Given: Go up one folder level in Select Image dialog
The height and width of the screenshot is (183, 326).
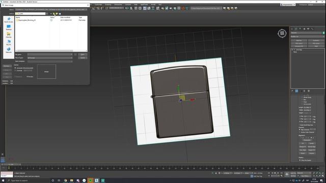Looking at the screenshot, I should pyautogui.click(x=54, y=14).
